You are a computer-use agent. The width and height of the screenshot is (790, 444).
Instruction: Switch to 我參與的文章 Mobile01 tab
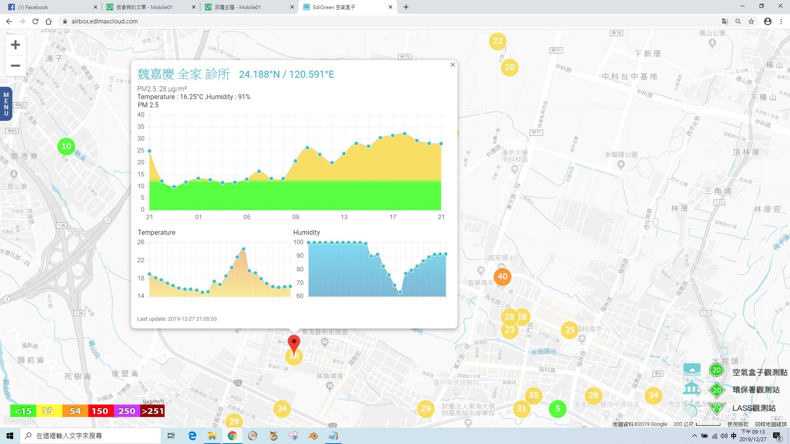[151, 7]
